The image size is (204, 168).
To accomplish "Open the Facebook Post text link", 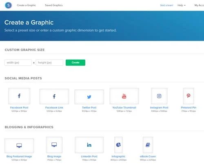I will [19, 108].
